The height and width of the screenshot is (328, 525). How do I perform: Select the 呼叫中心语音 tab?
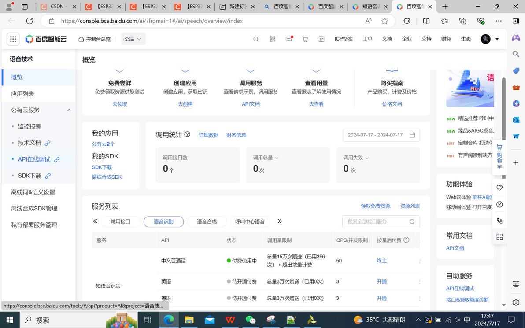coord(250,221)
